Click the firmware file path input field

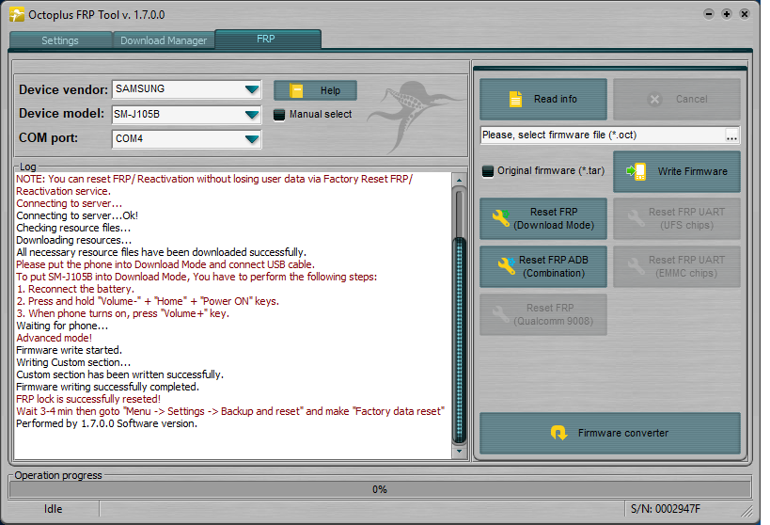click(x=603, y=135)
